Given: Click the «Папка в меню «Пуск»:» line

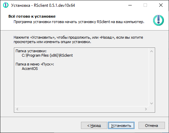Looking at the screenshot, I should point(35,64).
